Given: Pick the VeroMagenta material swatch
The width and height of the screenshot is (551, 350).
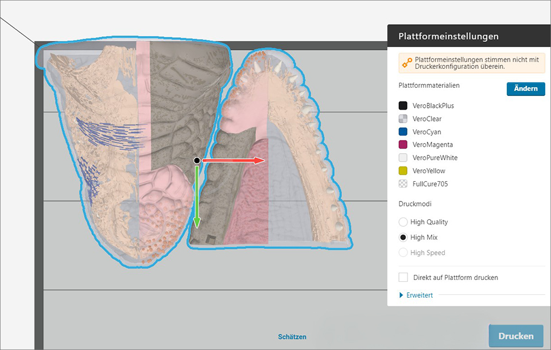Looking at the screenshot, I should tap(403, 145).
